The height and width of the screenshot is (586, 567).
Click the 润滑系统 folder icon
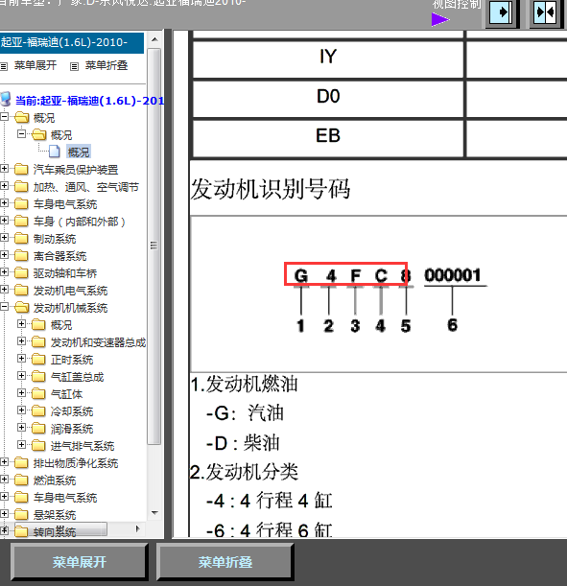(38, 428)
